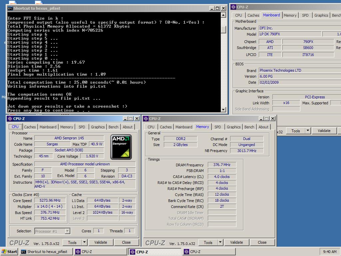
Task: Click the Core Voltage value 1.920 V
Action: [x=92, y=156]
